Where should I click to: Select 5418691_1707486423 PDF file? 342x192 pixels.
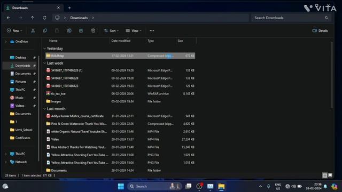(x=120, y=86)
